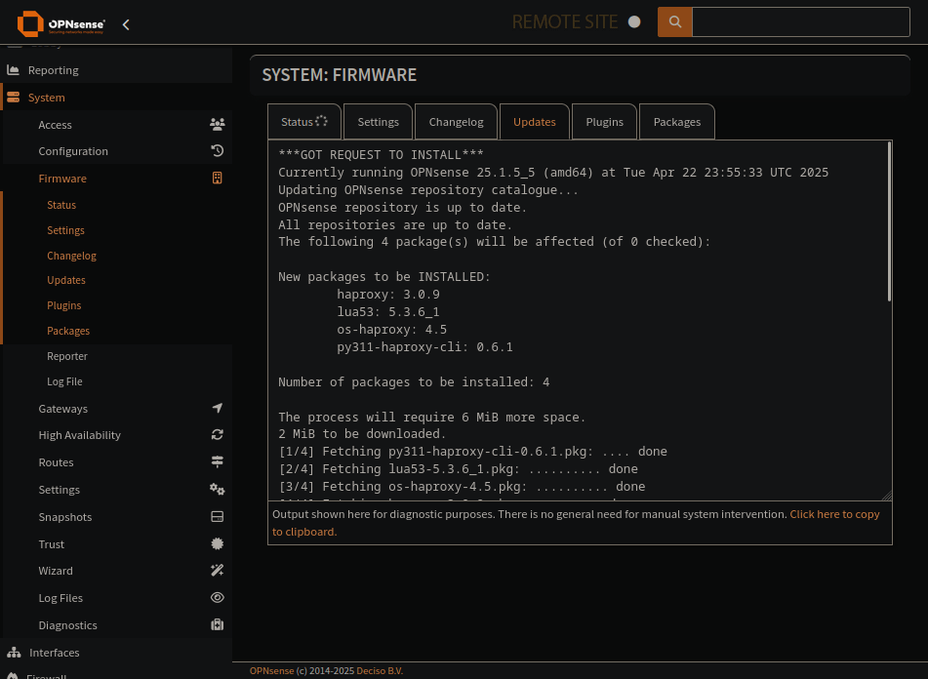
Task: Switch to the Status tab
Action: coord(304,122)
